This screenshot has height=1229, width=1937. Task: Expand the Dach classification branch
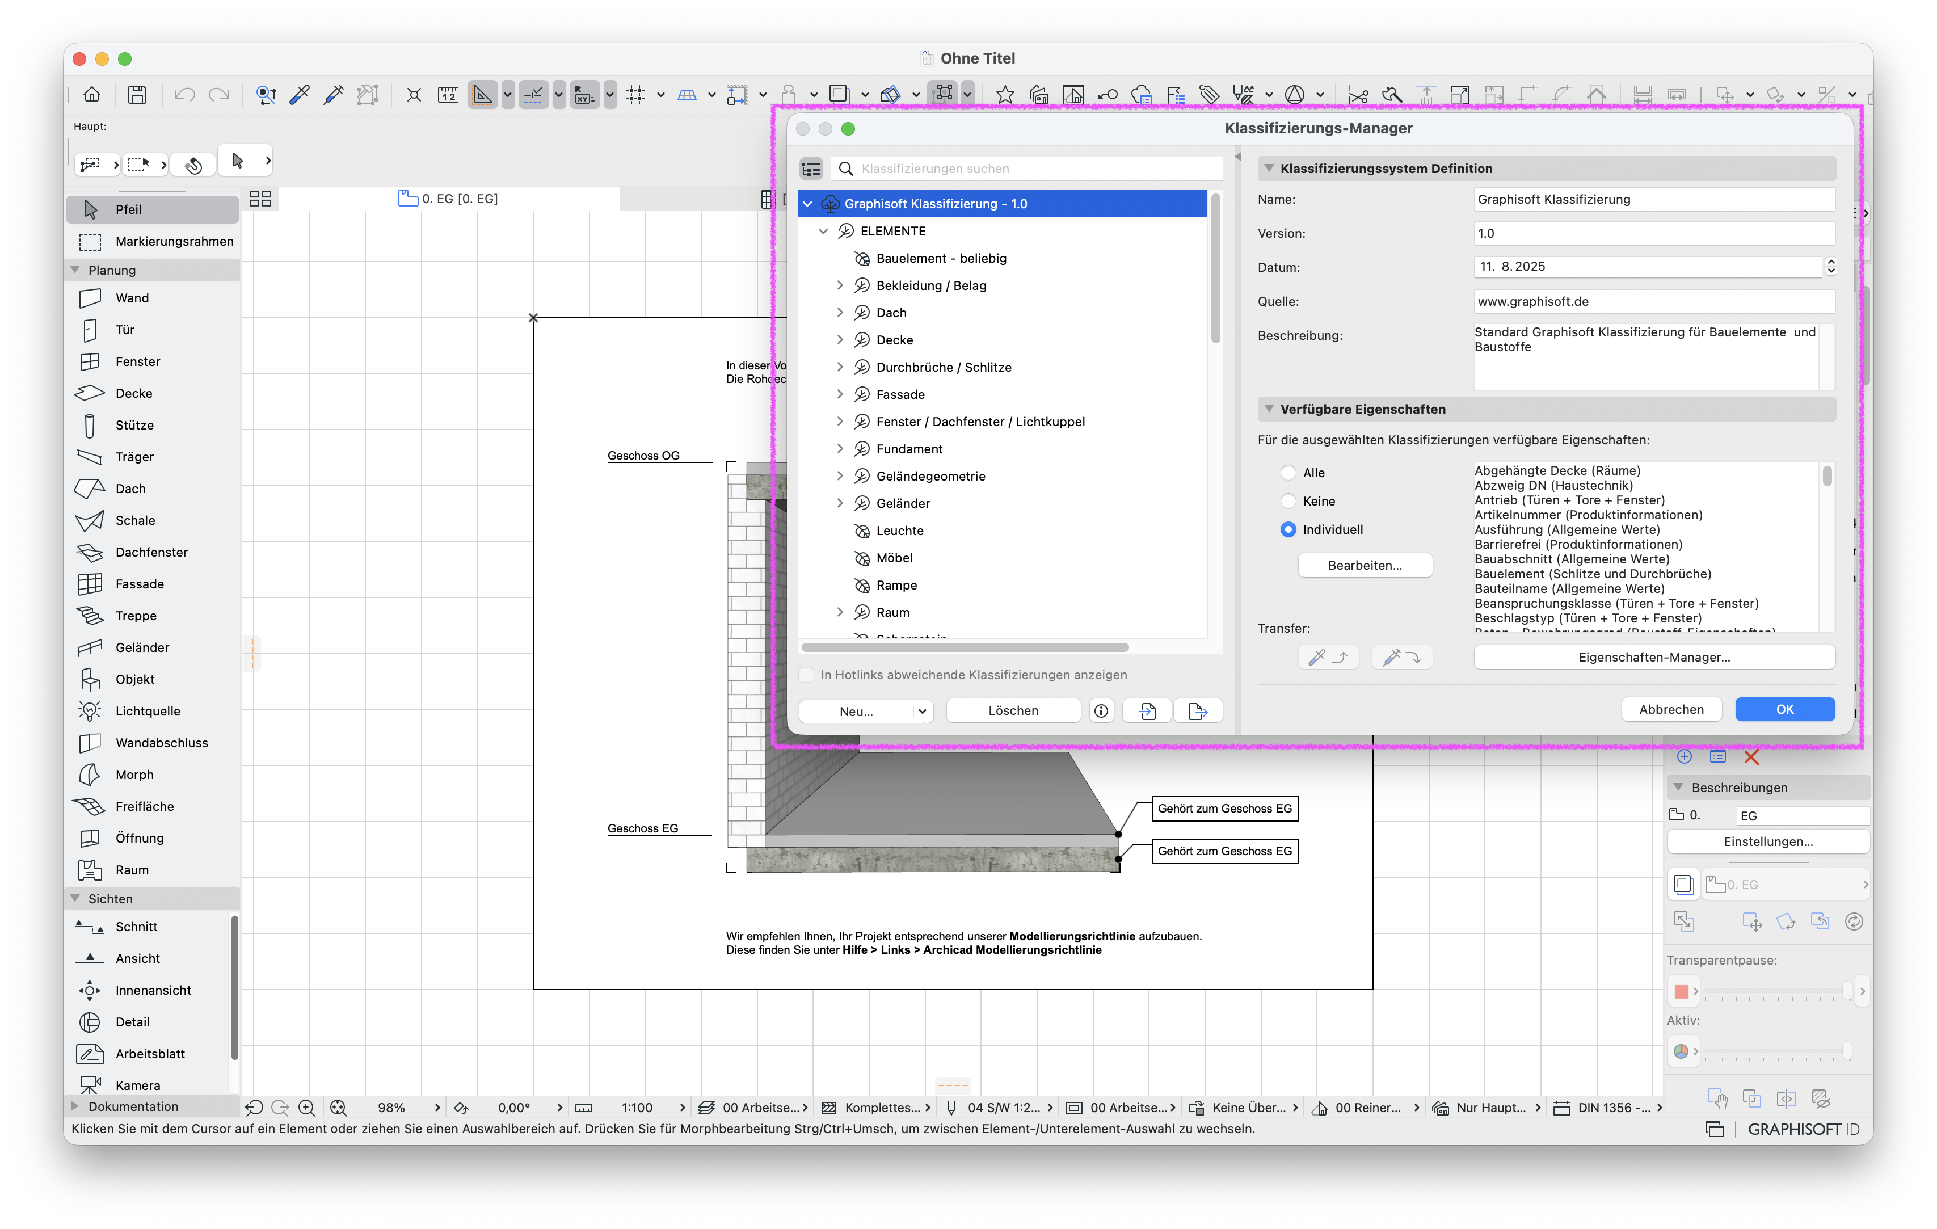pos(840,313)
